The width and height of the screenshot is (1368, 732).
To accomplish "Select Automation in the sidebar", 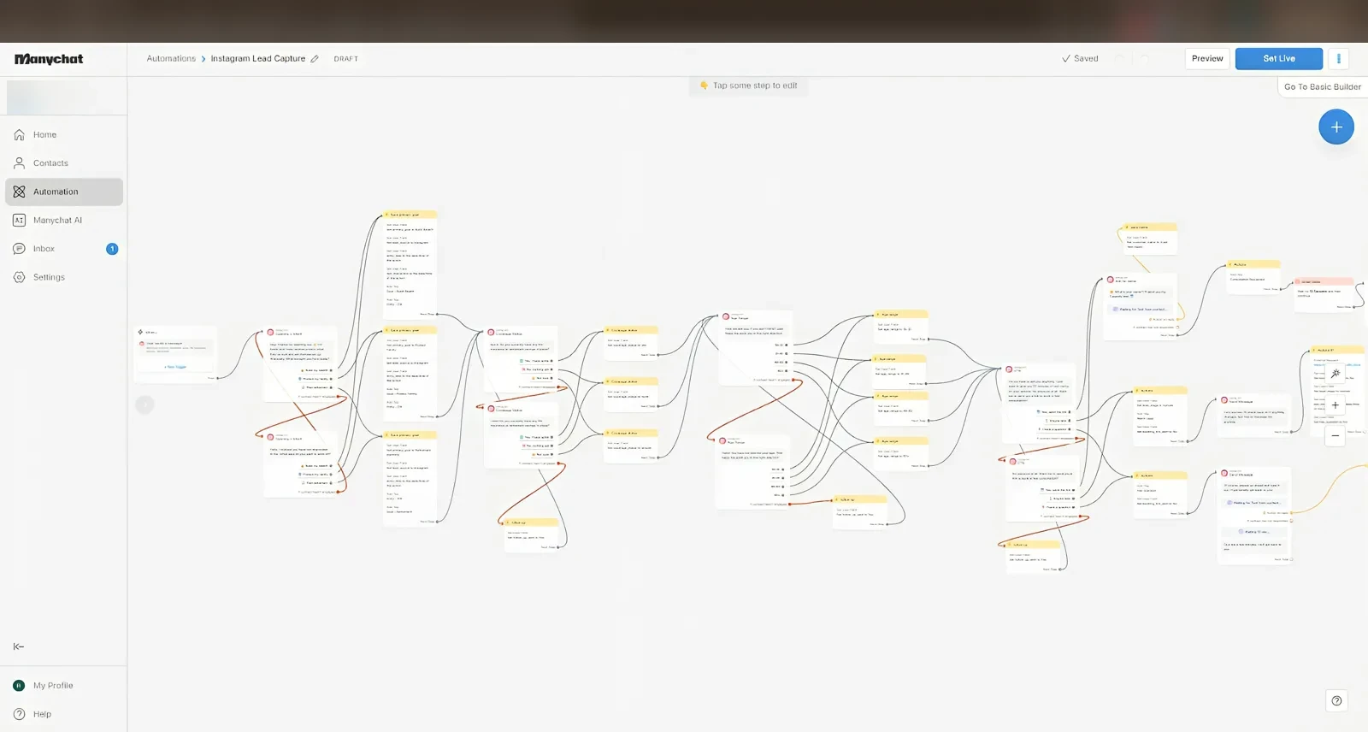I will click(64, 192).
